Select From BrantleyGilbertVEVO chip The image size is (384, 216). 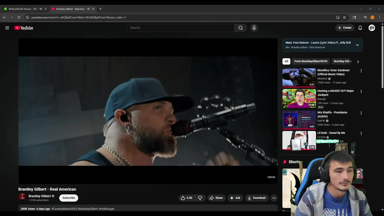point(311,61)
